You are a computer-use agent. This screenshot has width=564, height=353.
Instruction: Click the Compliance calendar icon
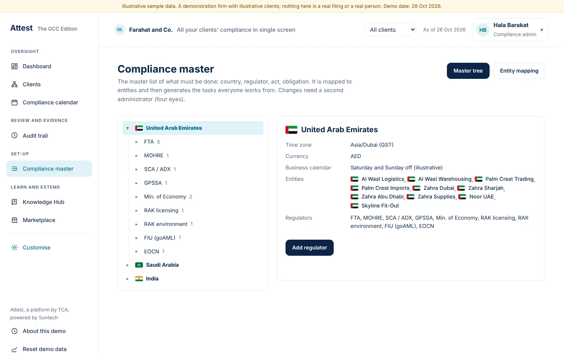click(x=14, y=102)
